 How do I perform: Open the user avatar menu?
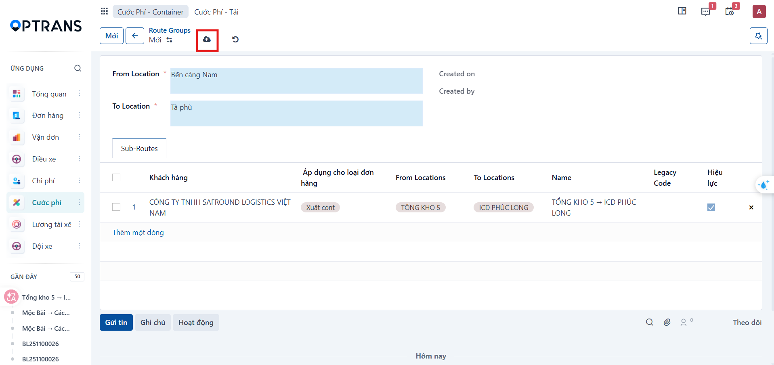tap(759, 11)
